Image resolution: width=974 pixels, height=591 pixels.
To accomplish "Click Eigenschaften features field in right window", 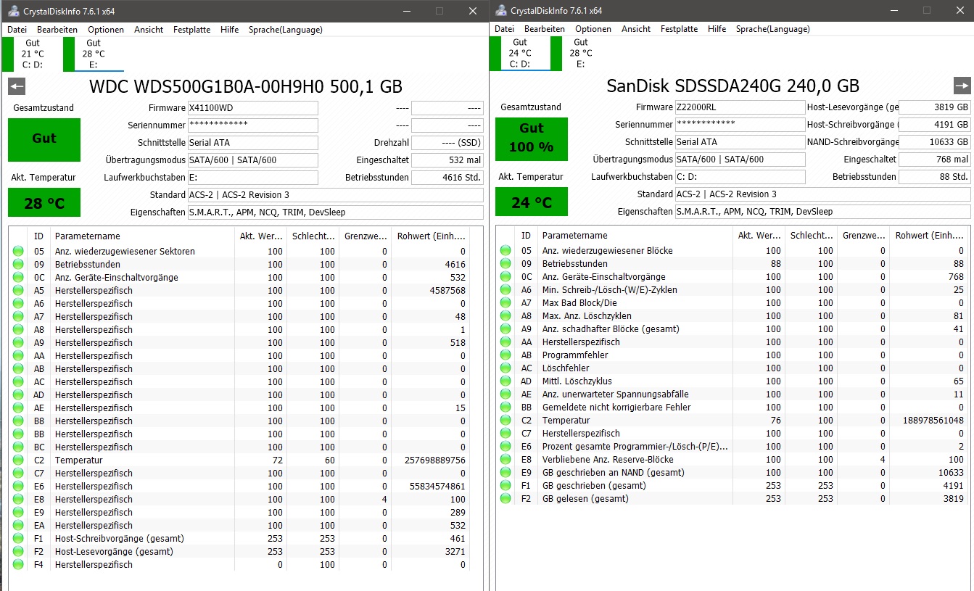I will coord(822,212).
